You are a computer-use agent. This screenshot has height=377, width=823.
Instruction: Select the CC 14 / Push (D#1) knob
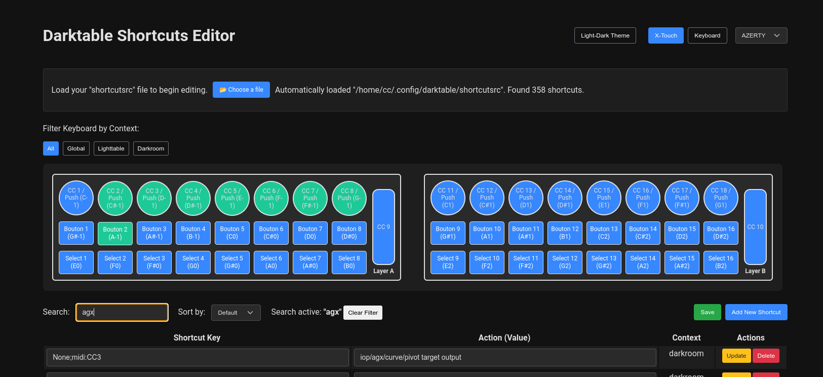[565, 198]
